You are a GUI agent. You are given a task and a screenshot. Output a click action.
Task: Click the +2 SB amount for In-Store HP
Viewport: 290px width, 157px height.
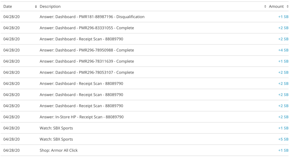point(283,117)
